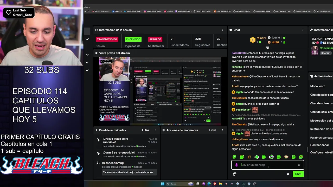
Task: Open Acciones de moderador options menu
Action: pos(222,130)
